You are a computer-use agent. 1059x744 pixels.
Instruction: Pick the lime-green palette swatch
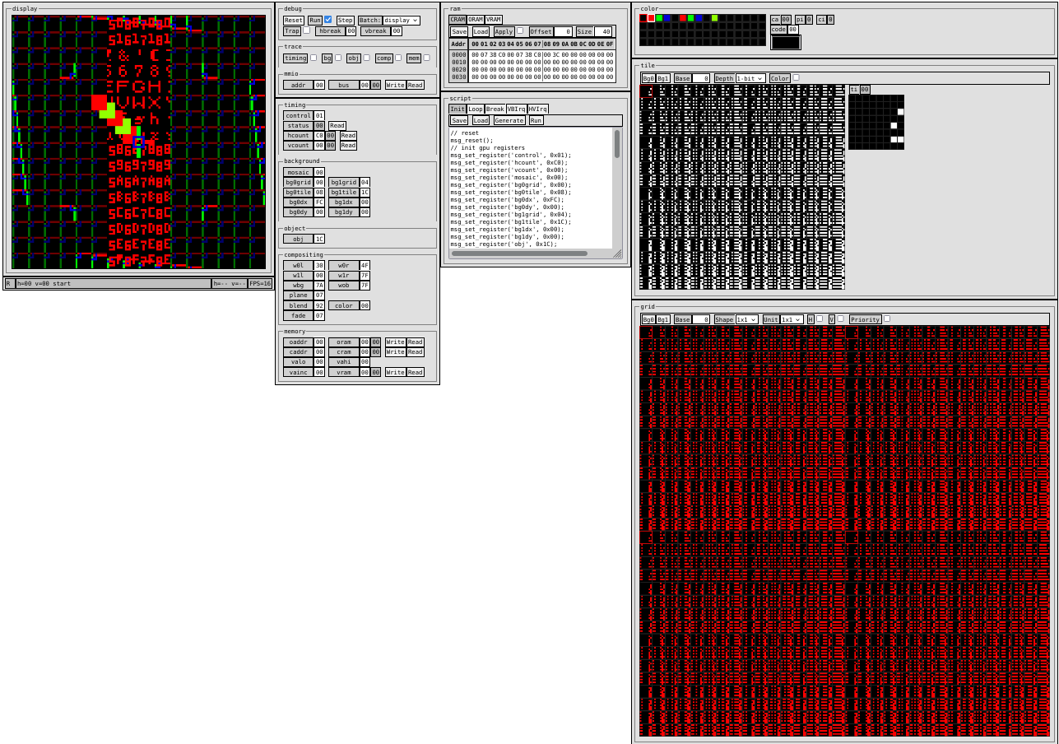click(715, 18)
